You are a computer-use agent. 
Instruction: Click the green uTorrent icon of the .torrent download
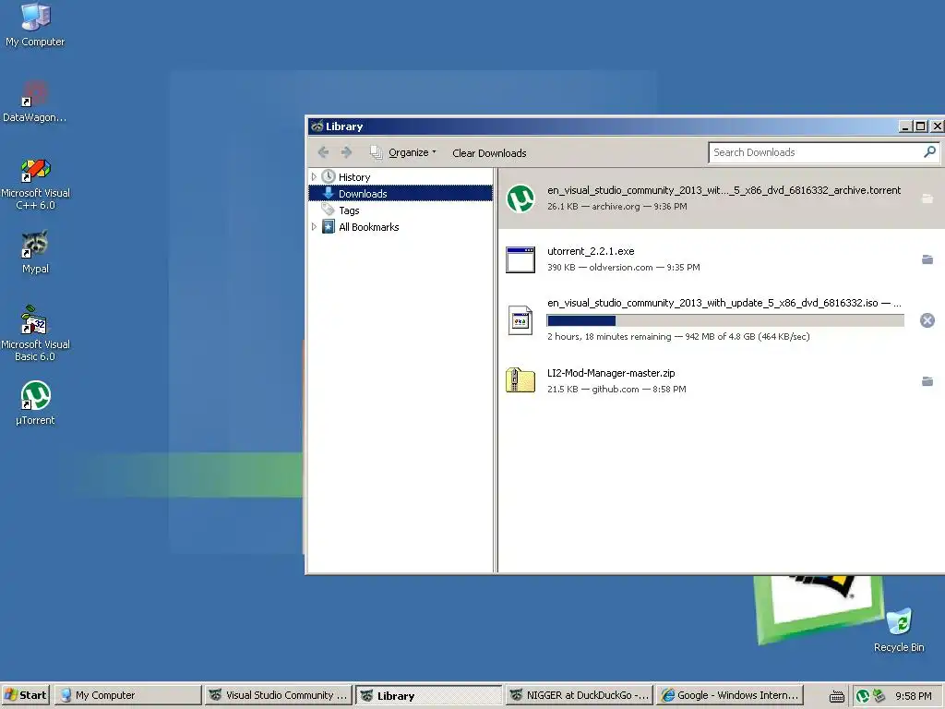[x=520, y=198]
